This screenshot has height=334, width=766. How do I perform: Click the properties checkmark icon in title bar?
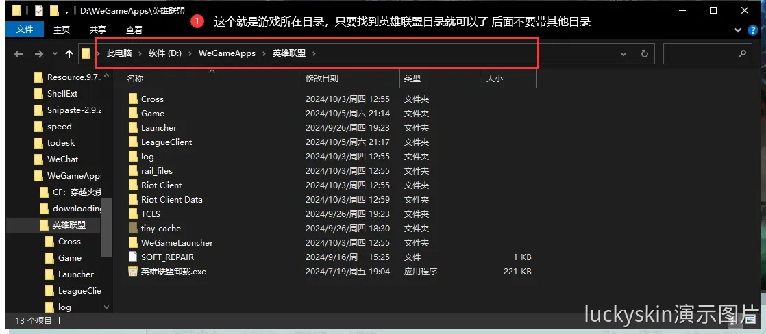39,10
